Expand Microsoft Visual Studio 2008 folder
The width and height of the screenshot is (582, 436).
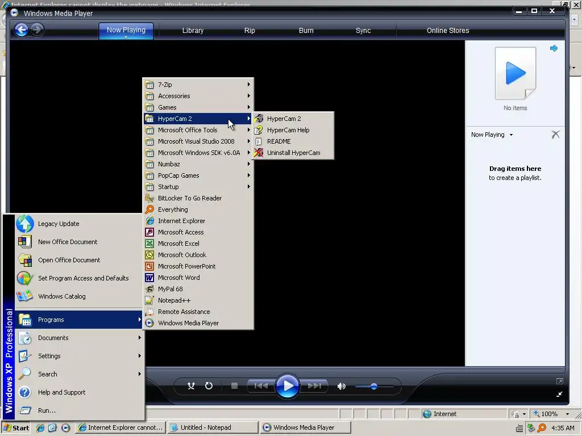tap(198, 141)
